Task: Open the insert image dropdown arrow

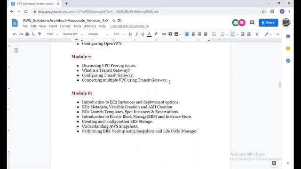Action: pyautogui.click(x=180, y=34)
